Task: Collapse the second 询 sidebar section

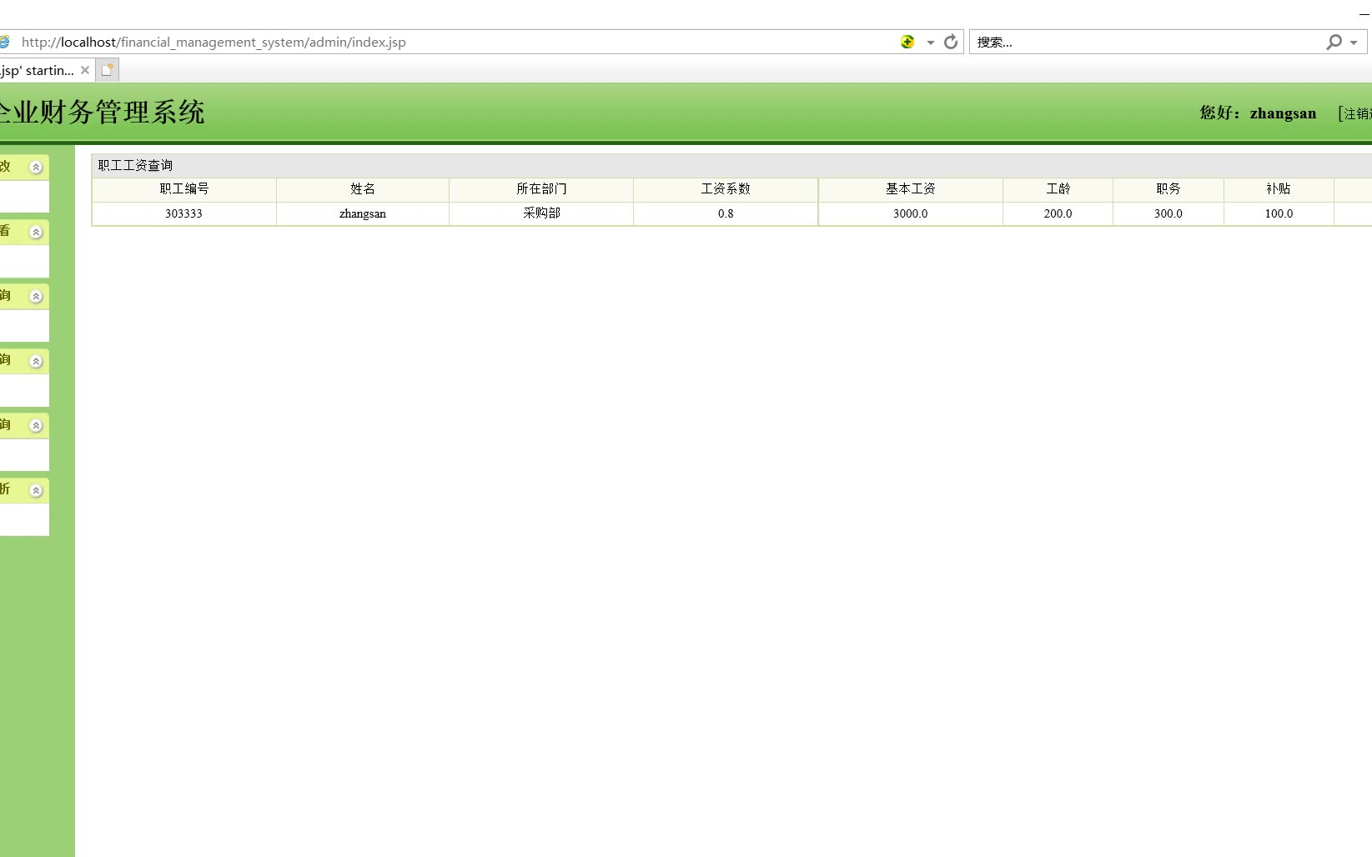Action: tap(36, 362)
